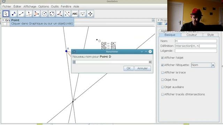223x125 pixels.
Task: Select the Move arrow tool
Action: [6, 14]
